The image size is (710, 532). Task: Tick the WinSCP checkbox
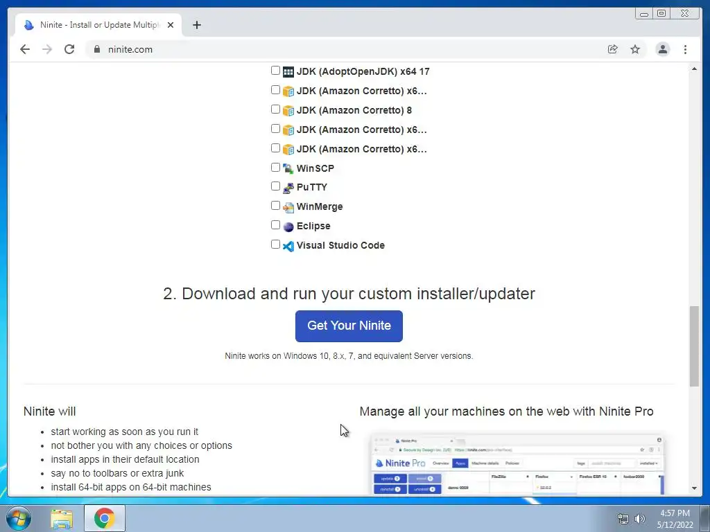[275, 168]
